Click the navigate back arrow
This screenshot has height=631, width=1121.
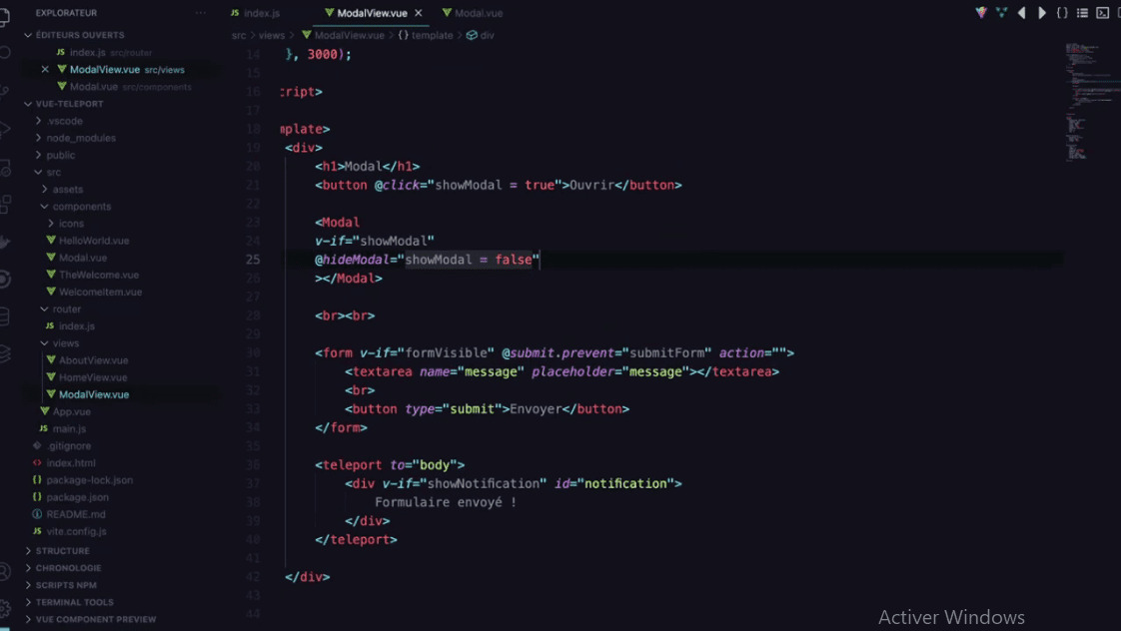tap(1022, 12)
